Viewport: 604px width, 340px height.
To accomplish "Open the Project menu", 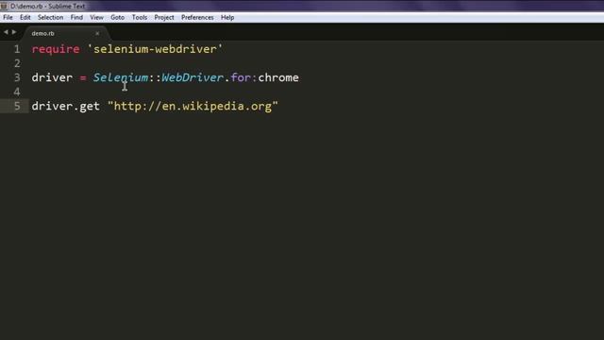I will tap(164, 17).
